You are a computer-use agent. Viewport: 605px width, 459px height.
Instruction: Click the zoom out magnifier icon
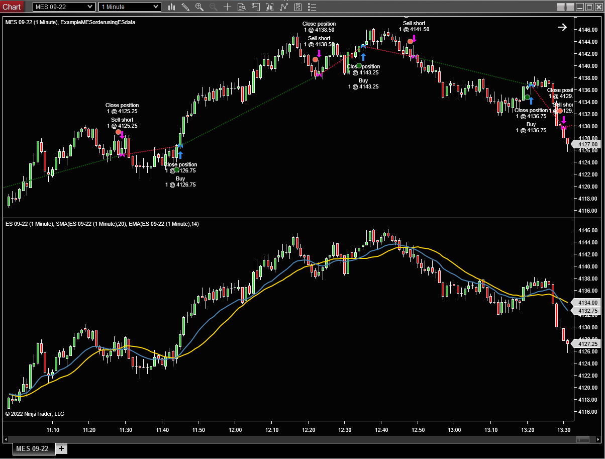[214, 7]
